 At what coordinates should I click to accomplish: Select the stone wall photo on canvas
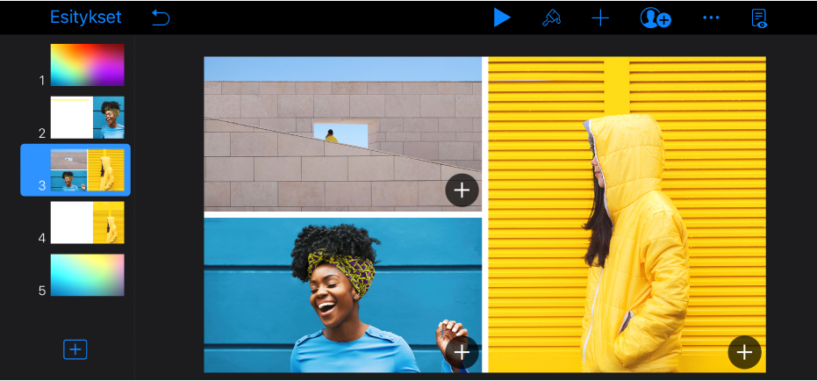point(342,133)
